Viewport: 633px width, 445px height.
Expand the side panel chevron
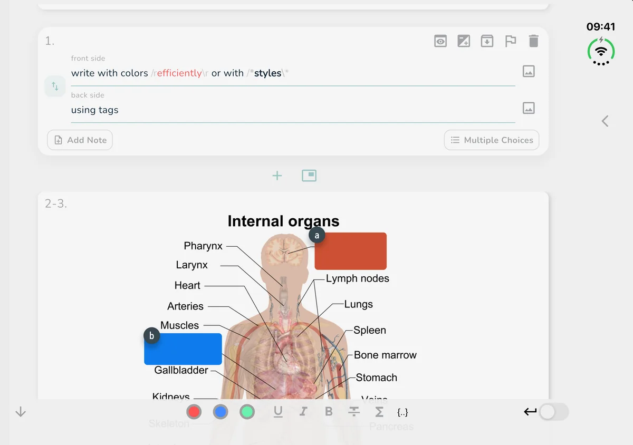point(605,121)
